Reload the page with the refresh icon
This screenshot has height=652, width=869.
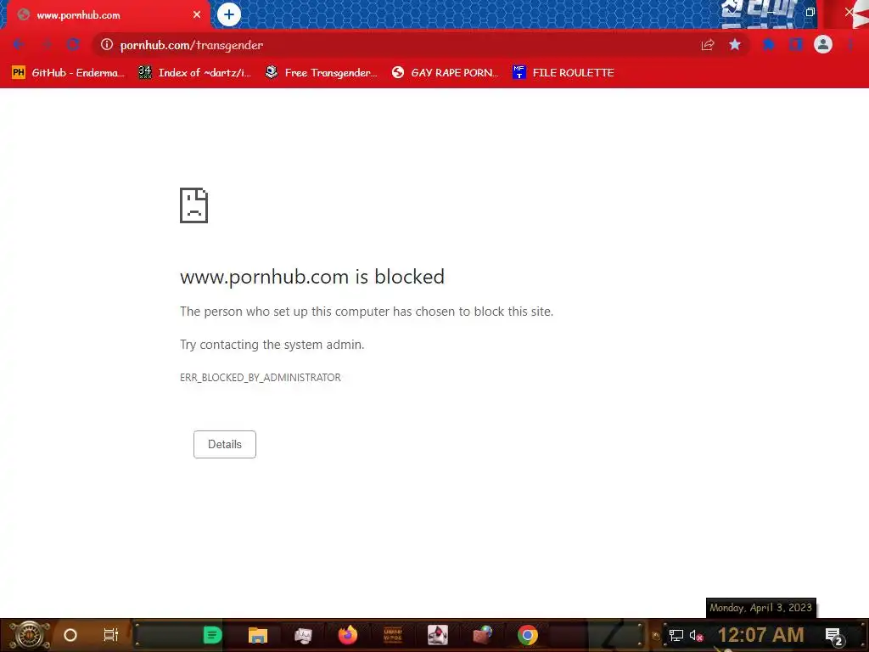(x=73, y=44)
